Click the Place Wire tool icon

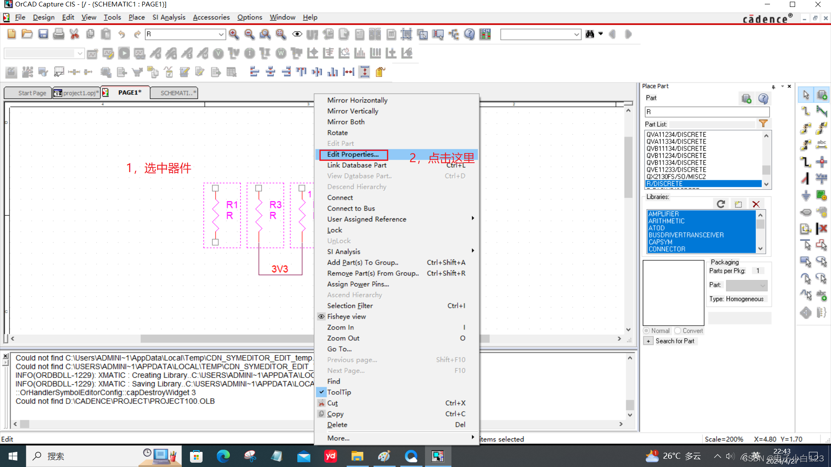click(x=805, y=111)
